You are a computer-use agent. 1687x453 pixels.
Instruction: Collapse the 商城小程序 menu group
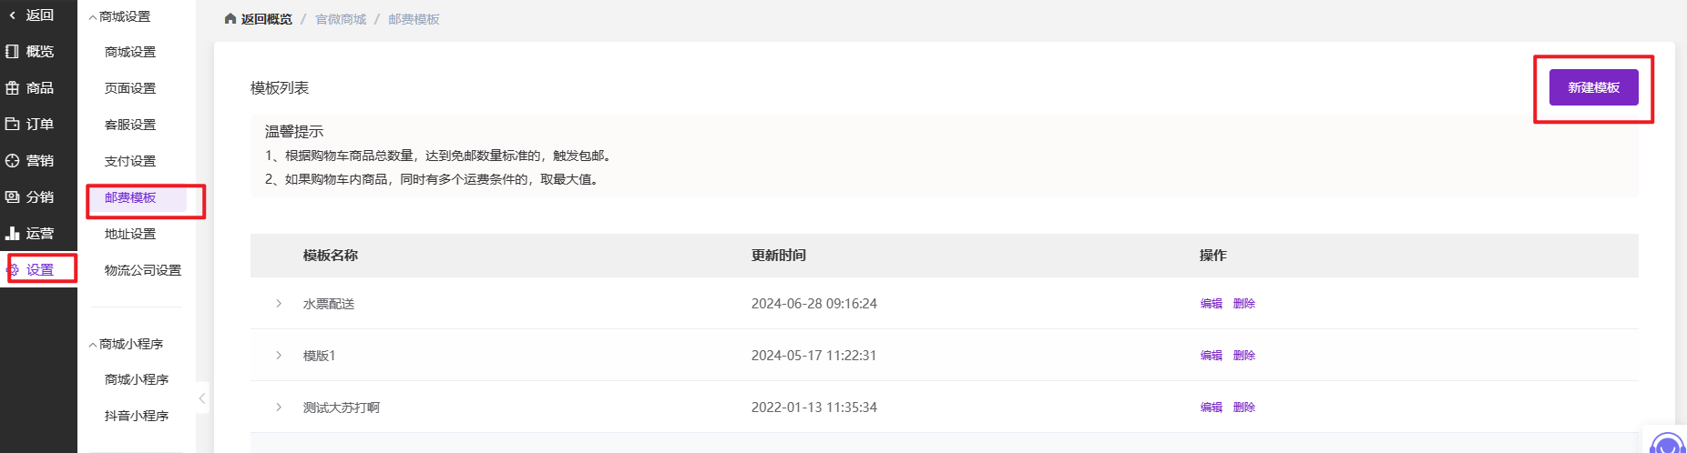click(x=93, y=345)
